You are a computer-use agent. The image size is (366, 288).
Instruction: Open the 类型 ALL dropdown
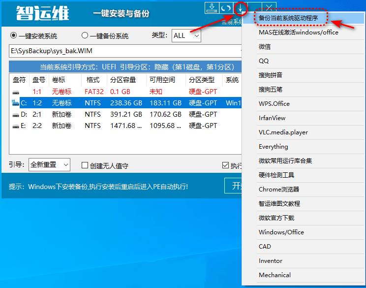coord(186,35)
